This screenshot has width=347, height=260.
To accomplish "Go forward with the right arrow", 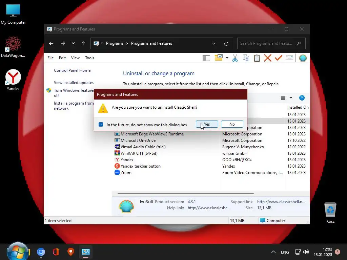I will tap(63, 43).
